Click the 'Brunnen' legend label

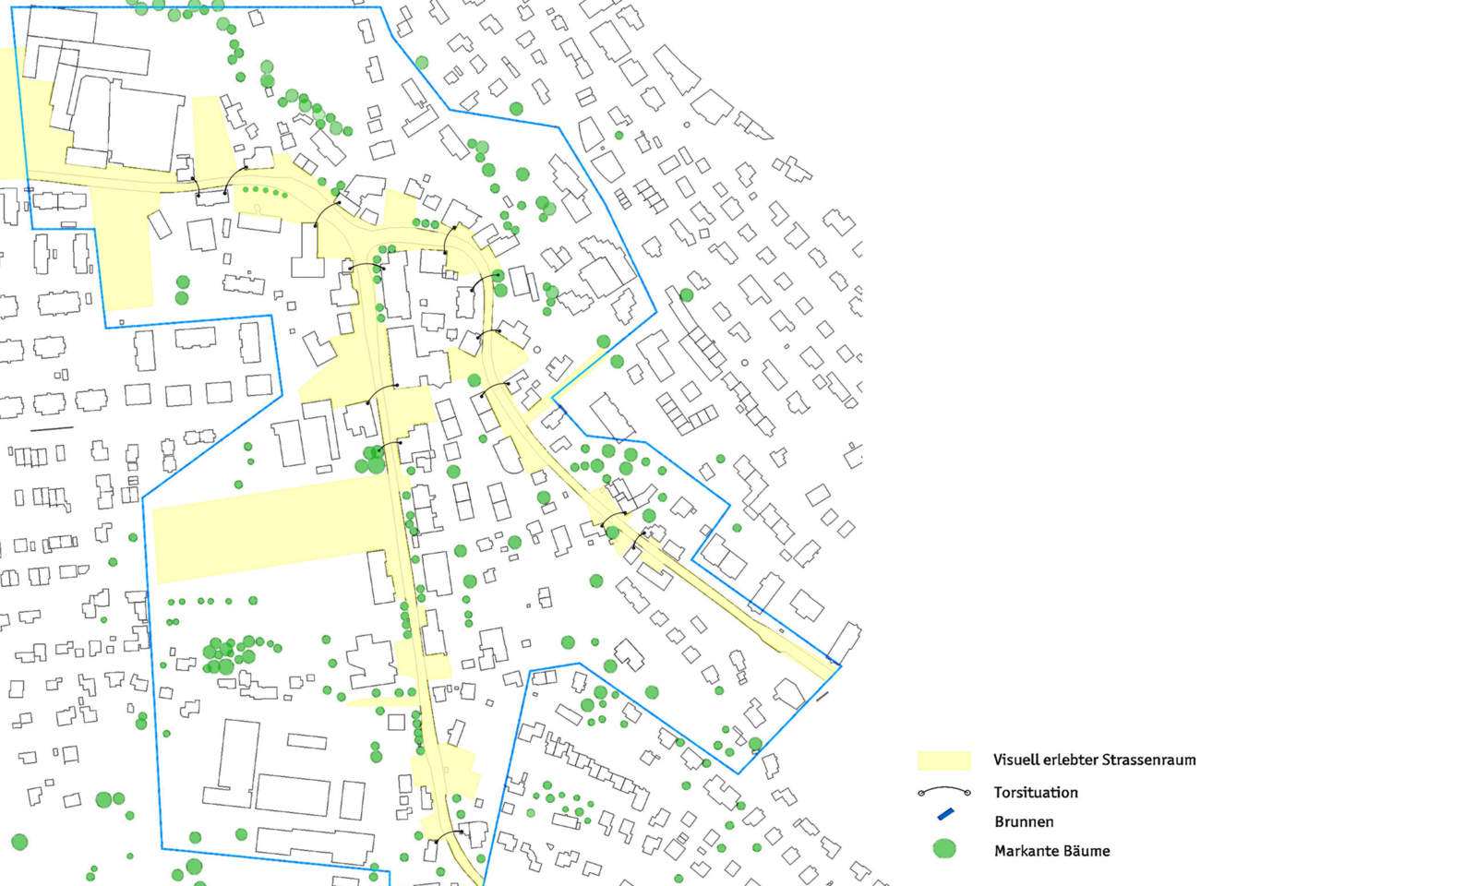tap(1024, 822)
